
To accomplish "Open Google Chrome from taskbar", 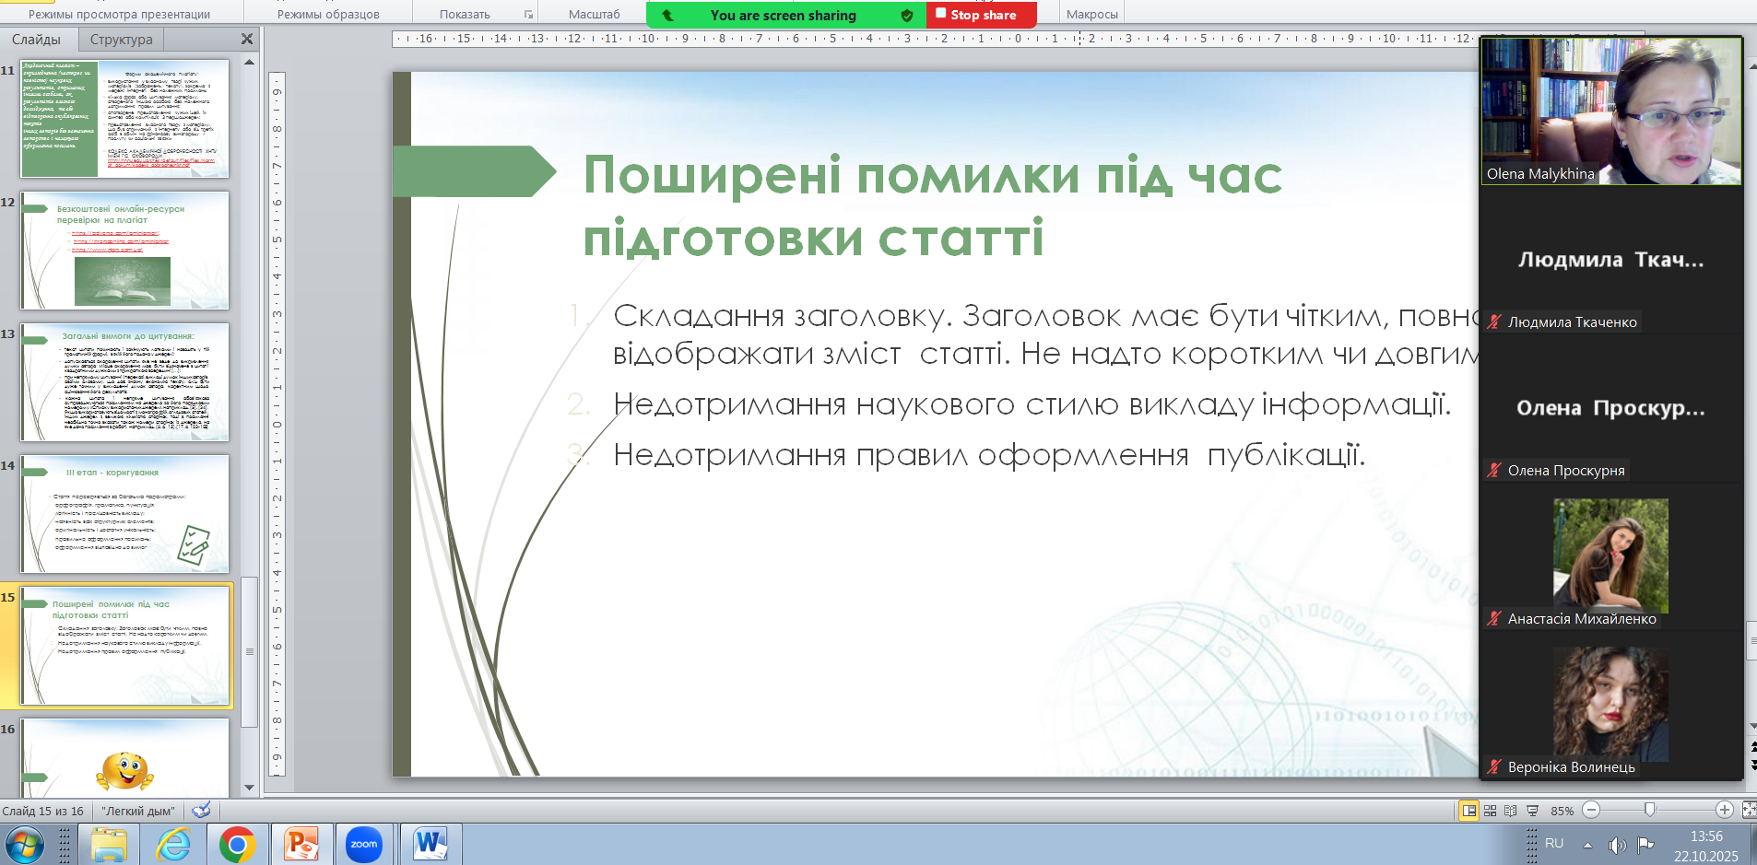I will (x=237, y=844).
